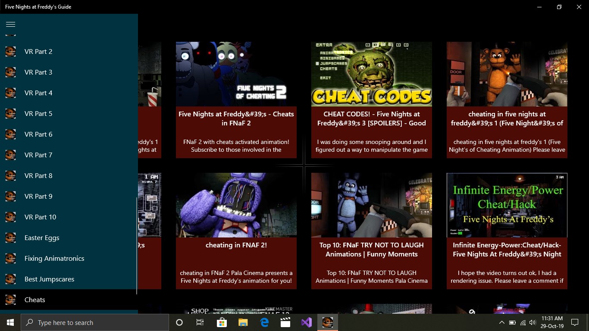This screenshot has height=331, width=589.
Task: Click 'I hope the video turns out ok' description
Action: (507, 277)
